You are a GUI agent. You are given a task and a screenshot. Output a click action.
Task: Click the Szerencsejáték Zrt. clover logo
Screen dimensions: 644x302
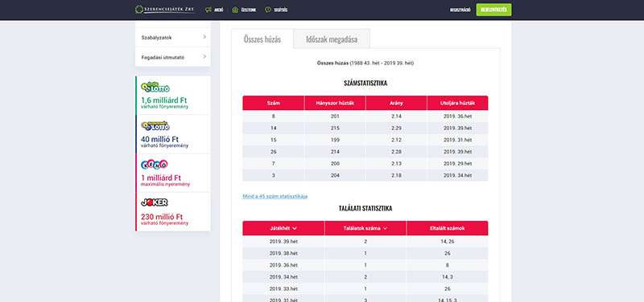point(139,10)
